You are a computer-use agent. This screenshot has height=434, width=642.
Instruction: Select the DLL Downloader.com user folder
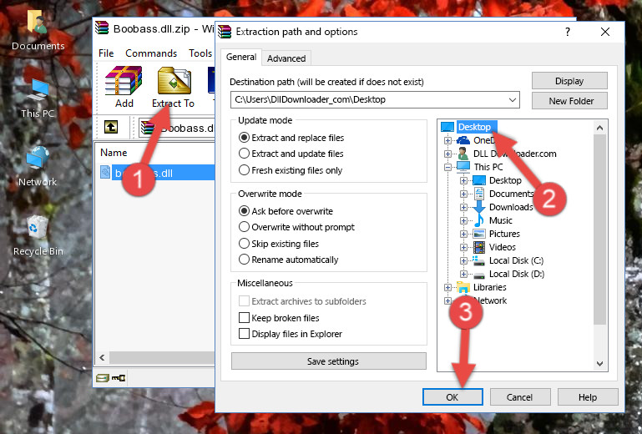(514, 154)
